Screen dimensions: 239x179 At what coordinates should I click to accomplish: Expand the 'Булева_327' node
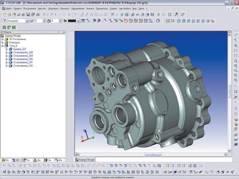pyautogui.click(x=7, y=49)
